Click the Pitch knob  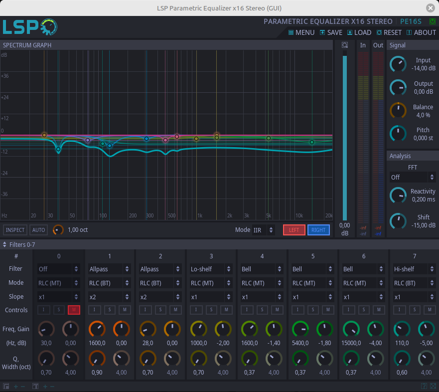coord(398,134)
